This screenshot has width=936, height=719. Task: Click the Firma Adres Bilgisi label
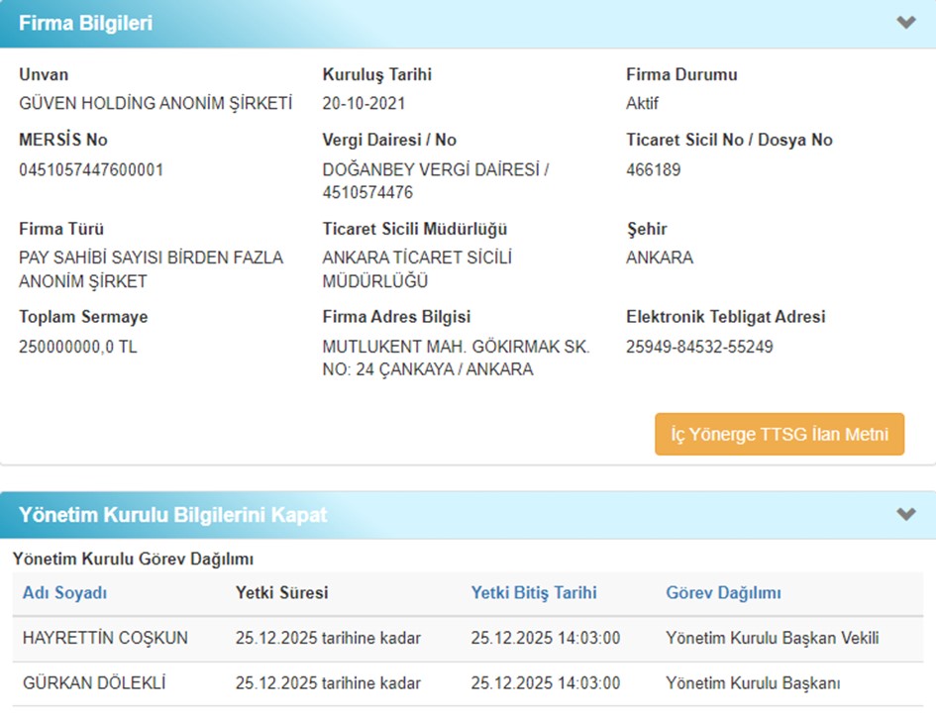(396, 317)
